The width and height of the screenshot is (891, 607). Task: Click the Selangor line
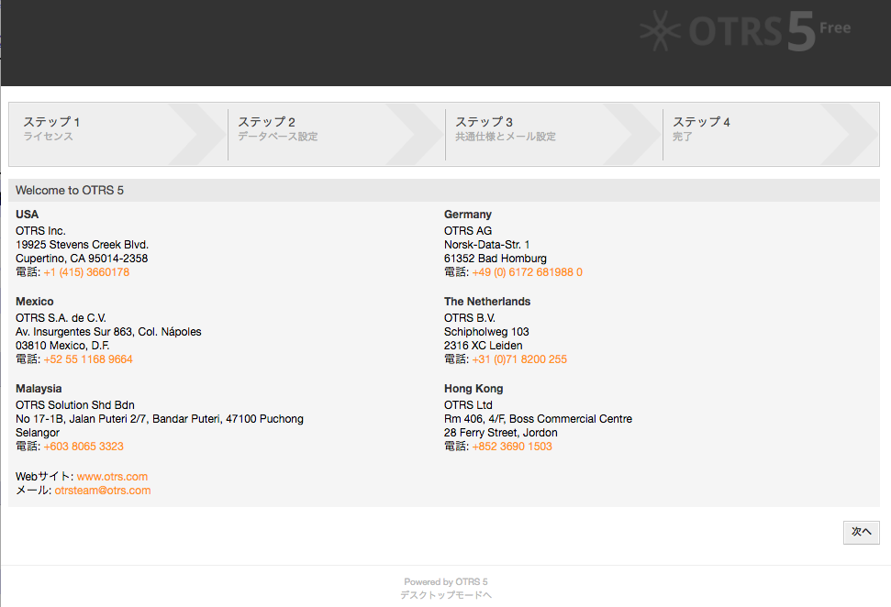[38, 433]
